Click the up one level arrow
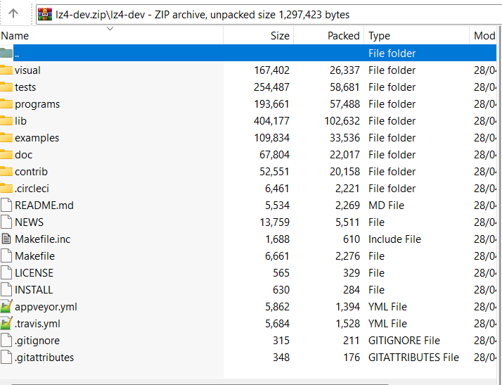This screenshot has height=385, width=502. pos(13,13)
